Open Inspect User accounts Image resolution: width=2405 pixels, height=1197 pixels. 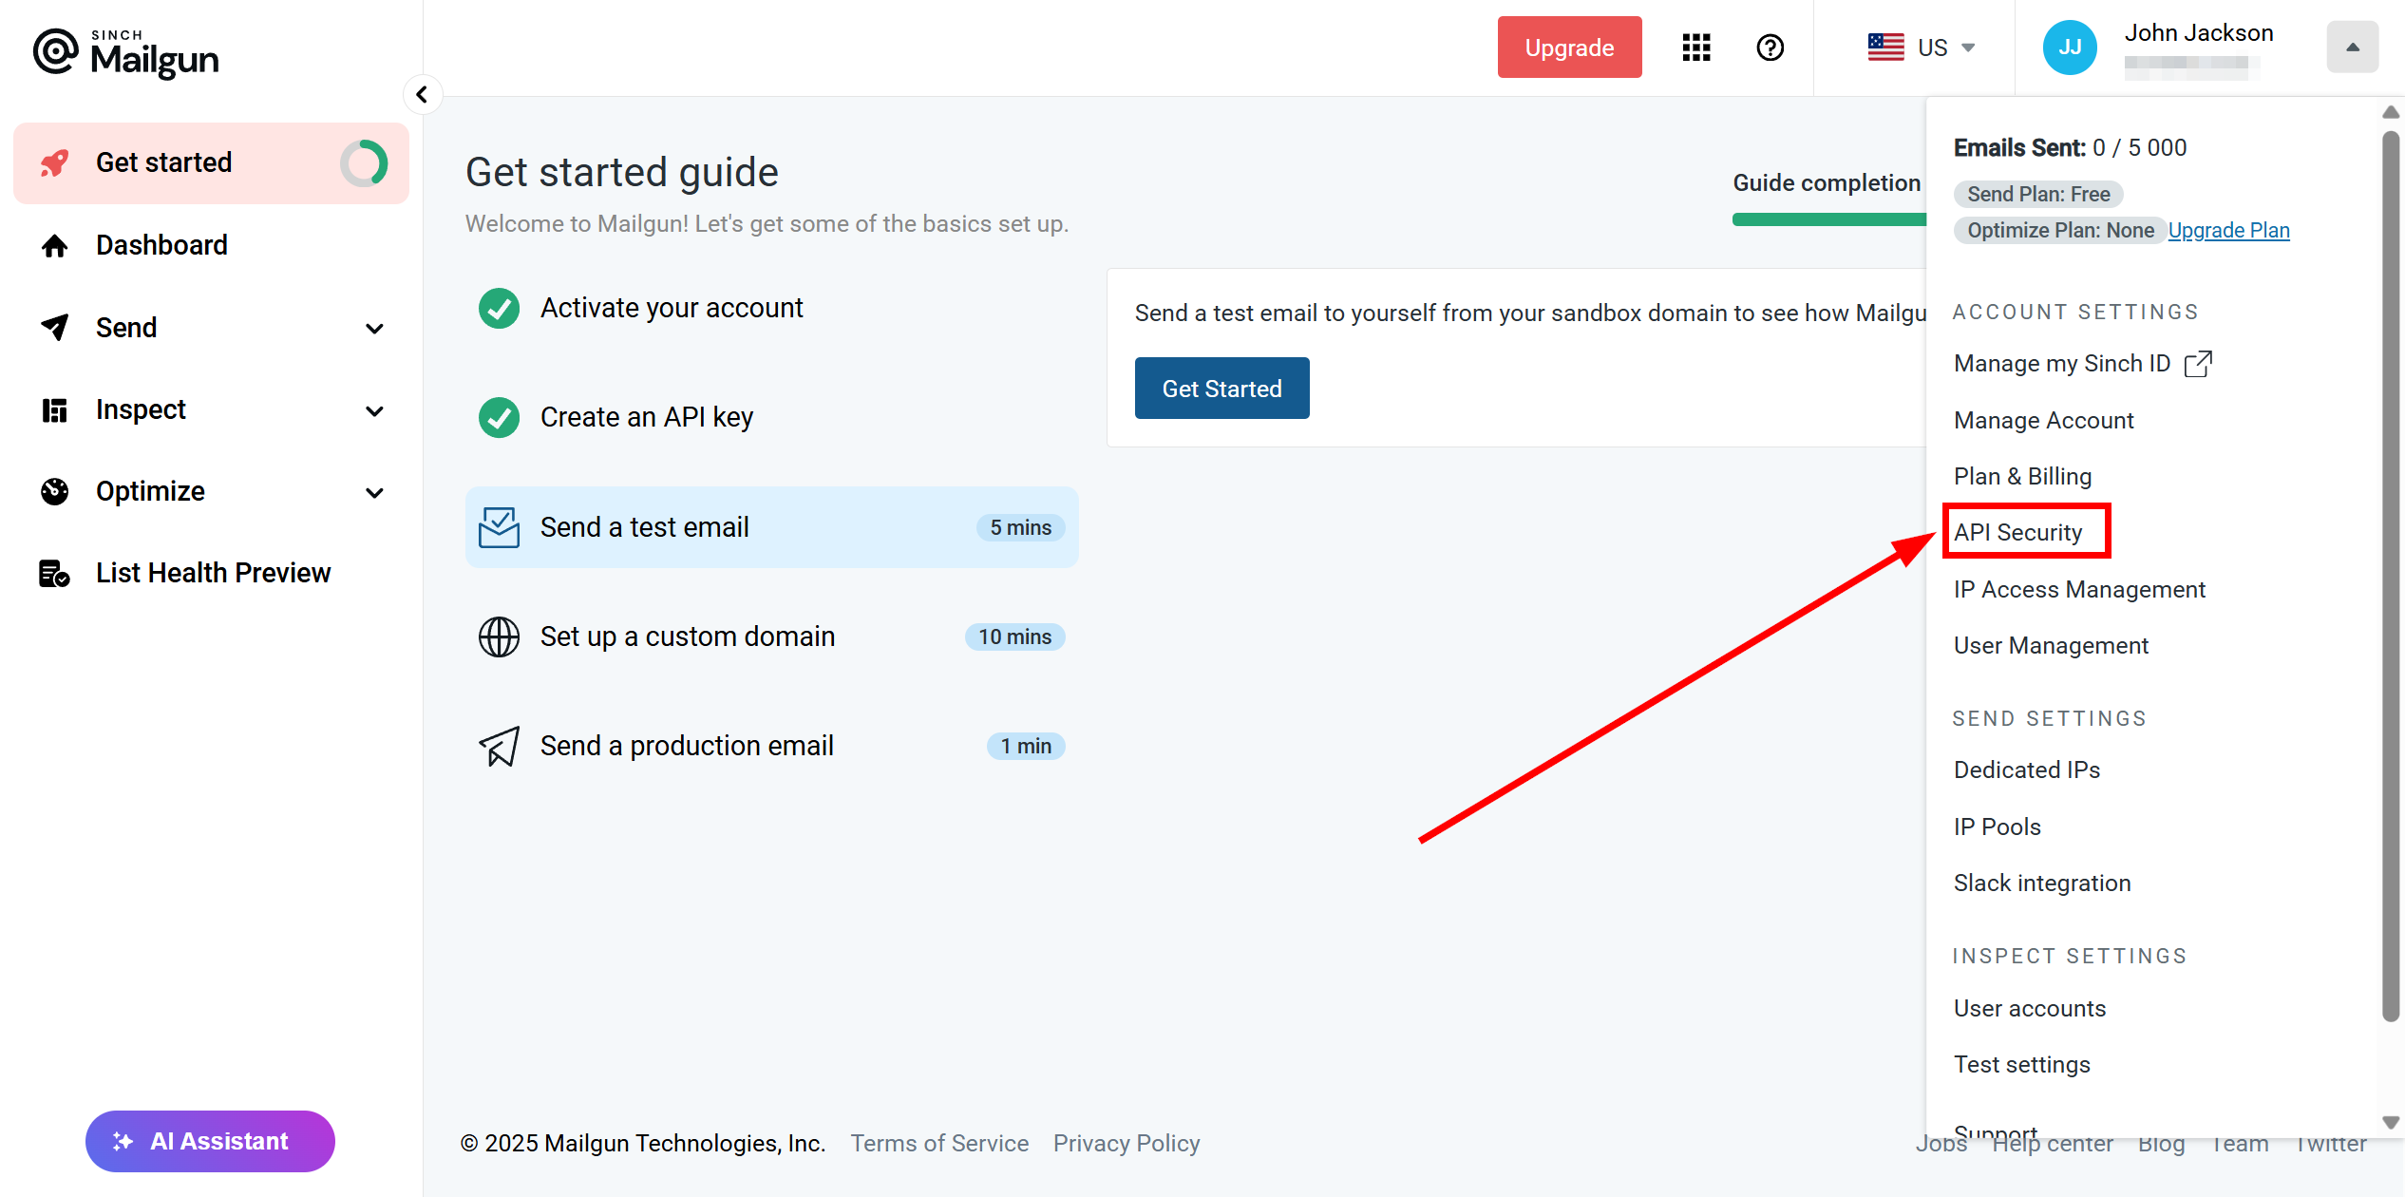[2030, 1009]
